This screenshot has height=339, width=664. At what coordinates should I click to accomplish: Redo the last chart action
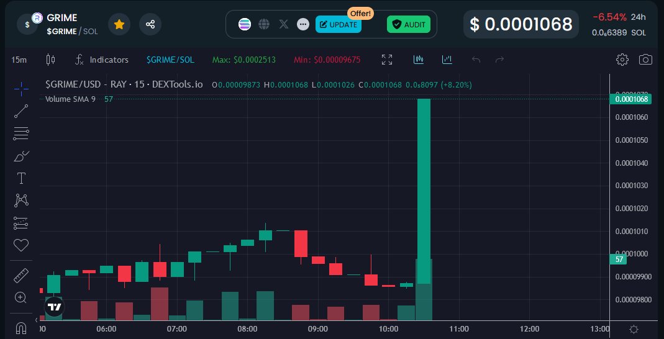point(499,60)
